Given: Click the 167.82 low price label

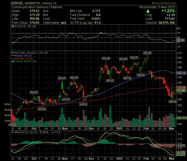Looking at the screenshot, I should pyautogui.click(x=66, y=99).
